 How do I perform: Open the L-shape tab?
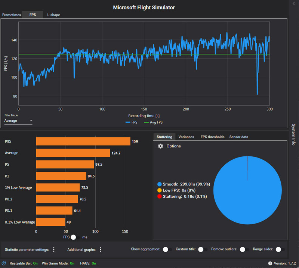point(53,15)
